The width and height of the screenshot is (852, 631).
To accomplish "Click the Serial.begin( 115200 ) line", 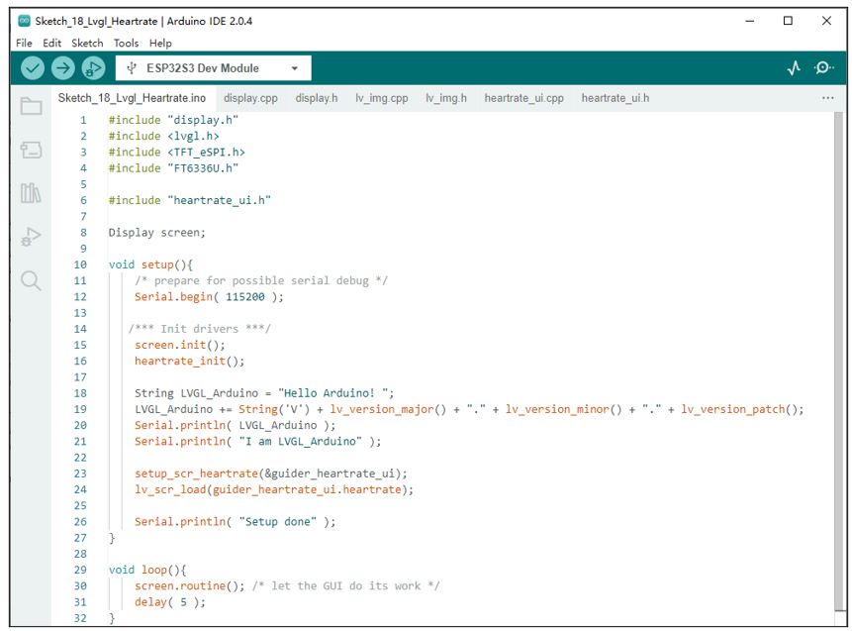I will [x=209, y=296].
